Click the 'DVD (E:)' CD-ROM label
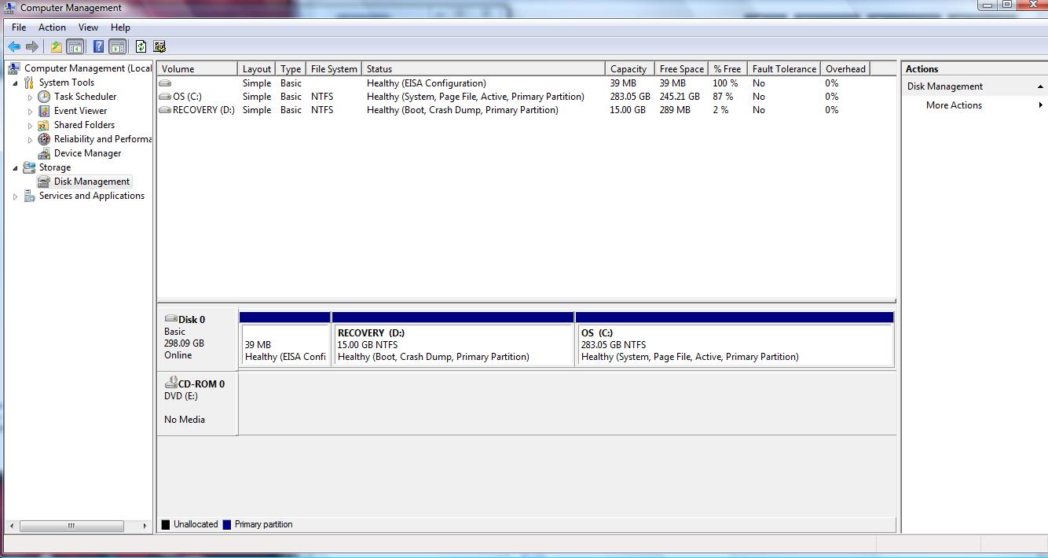This screenshot has width=1048, height=558. [181, 396]
